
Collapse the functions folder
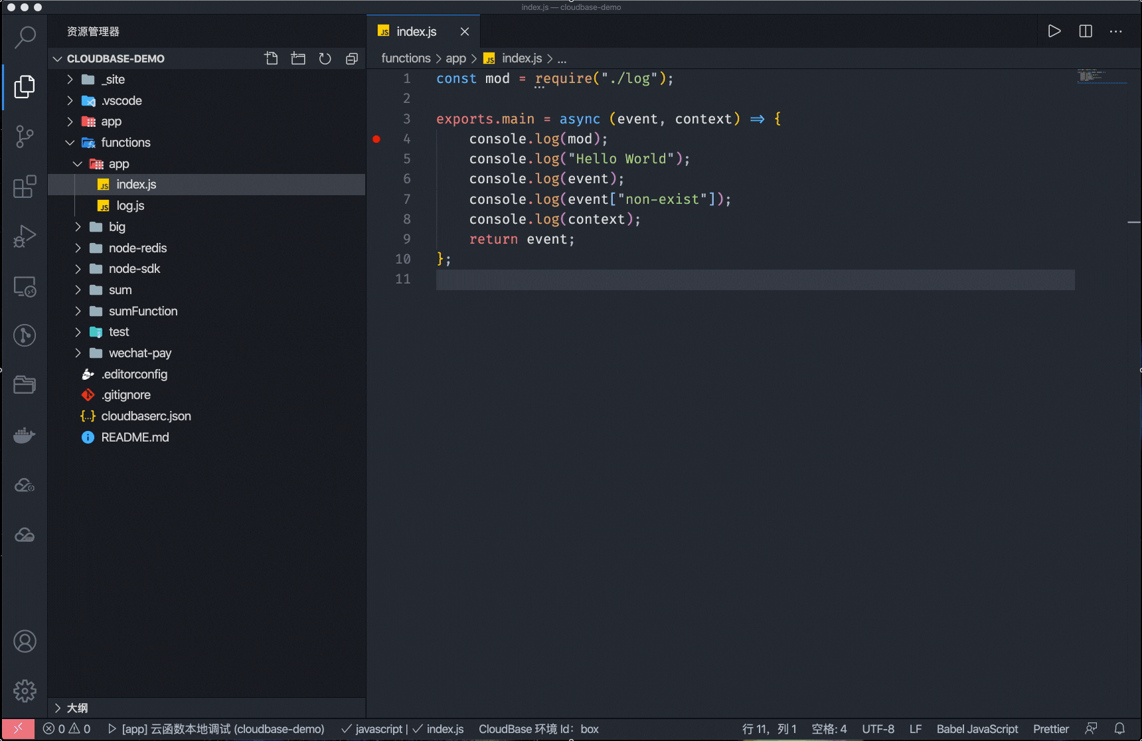click(x=70, y=143)
